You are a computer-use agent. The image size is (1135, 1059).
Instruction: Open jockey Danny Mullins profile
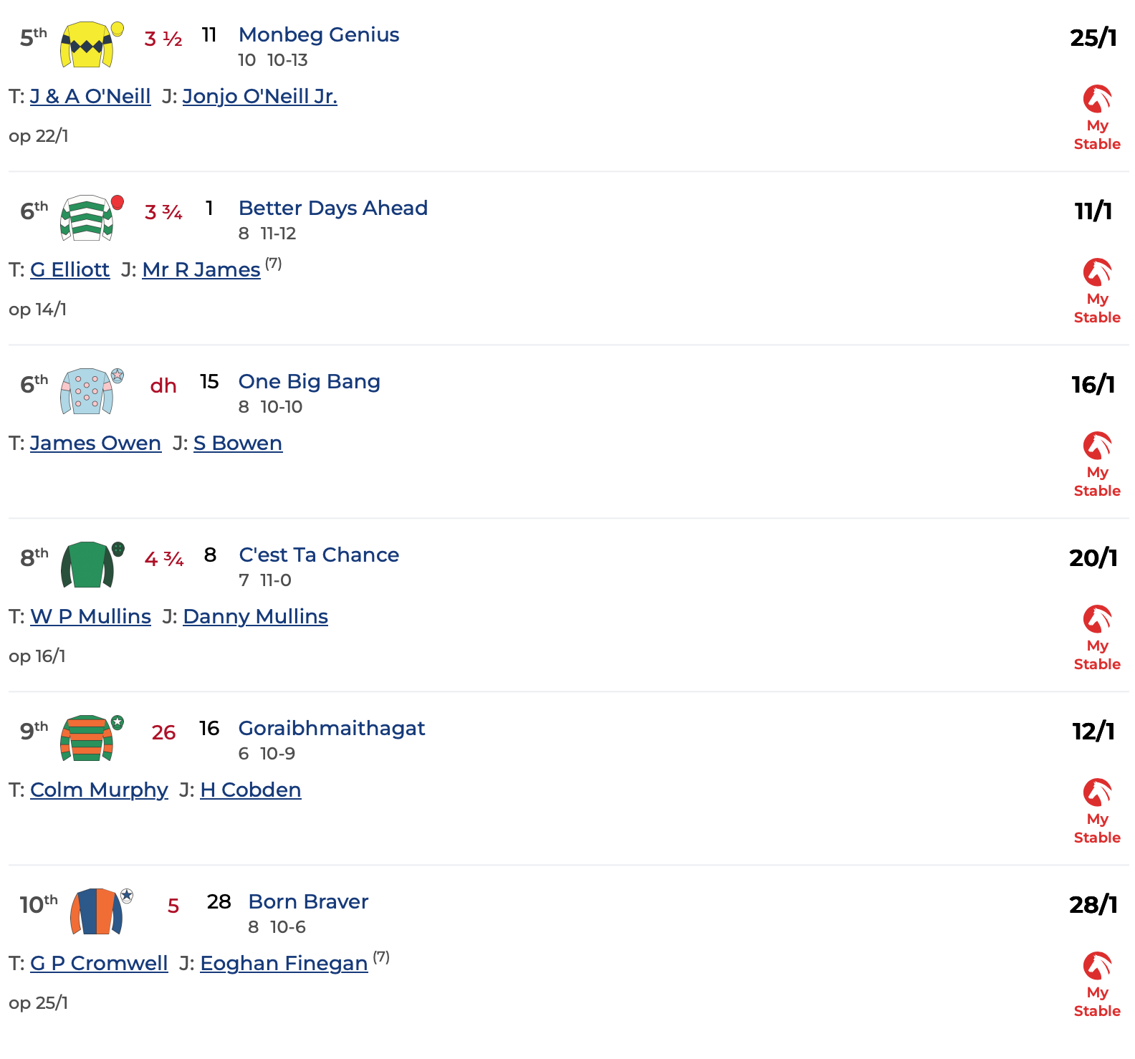[255, 616]
